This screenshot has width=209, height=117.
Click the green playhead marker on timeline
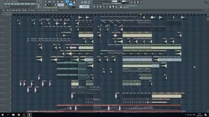pos(140,14)
